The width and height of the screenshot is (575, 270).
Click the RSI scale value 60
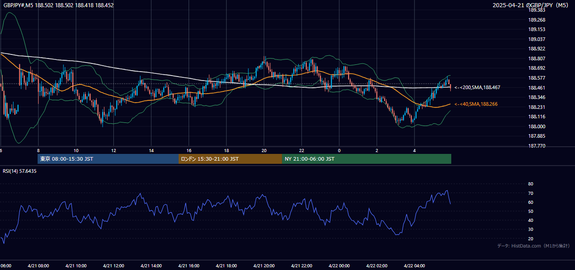(530, 202)
